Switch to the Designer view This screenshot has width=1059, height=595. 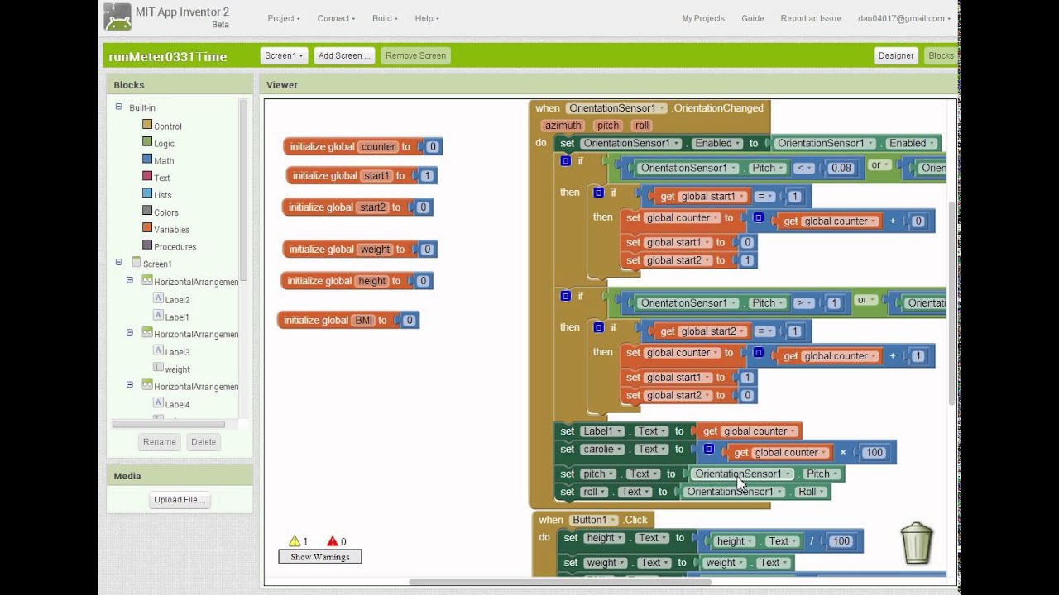tap(896, 55)
